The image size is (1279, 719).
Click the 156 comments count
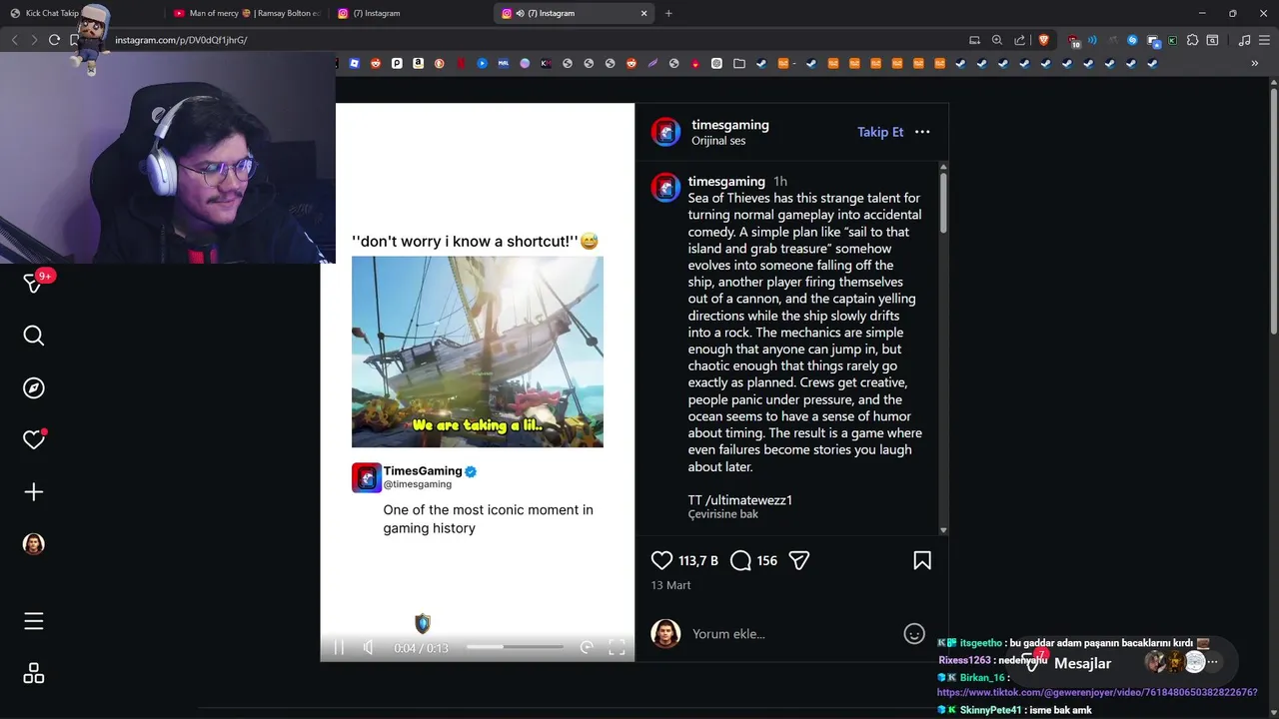tap(767, 561)
